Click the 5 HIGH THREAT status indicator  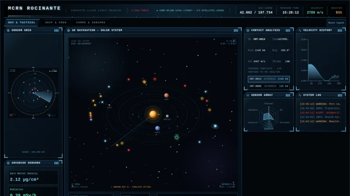click(x=139, y=10)
